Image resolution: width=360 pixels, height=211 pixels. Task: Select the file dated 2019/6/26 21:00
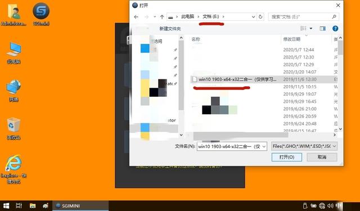coord(264,109)
